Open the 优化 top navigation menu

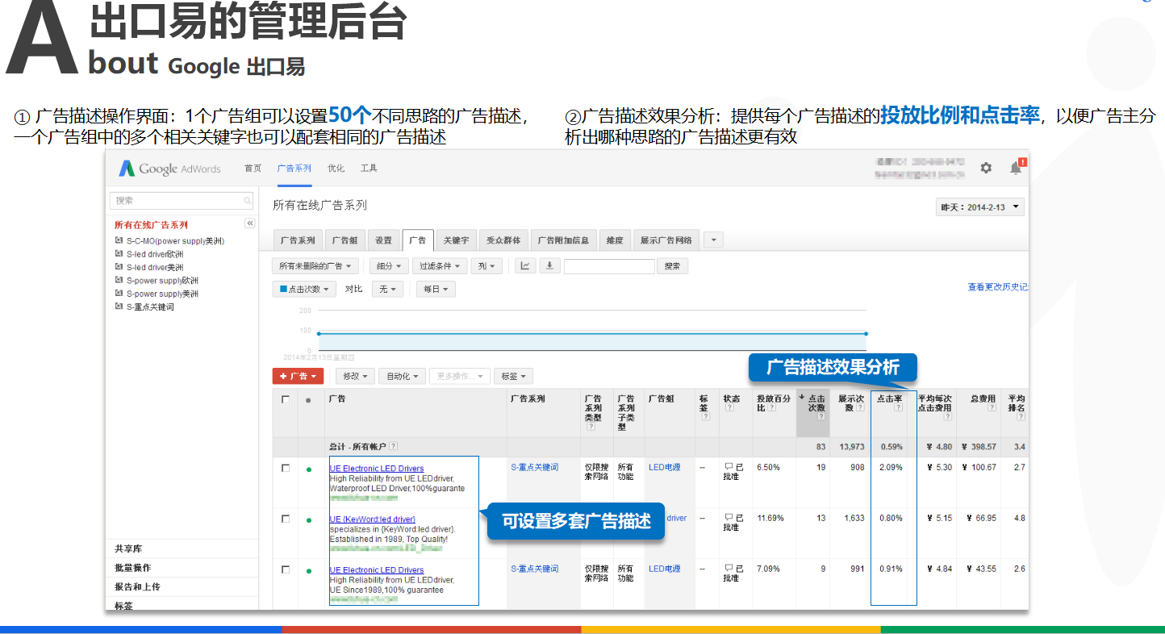click(x=336, y=168)
